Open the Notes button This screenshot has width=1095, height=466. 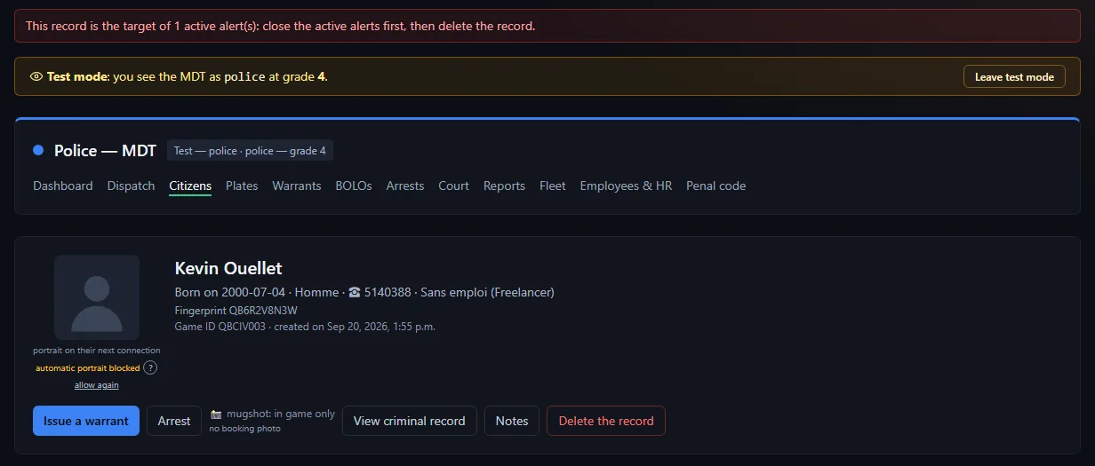pyautogui.click(x=512, y=421)
